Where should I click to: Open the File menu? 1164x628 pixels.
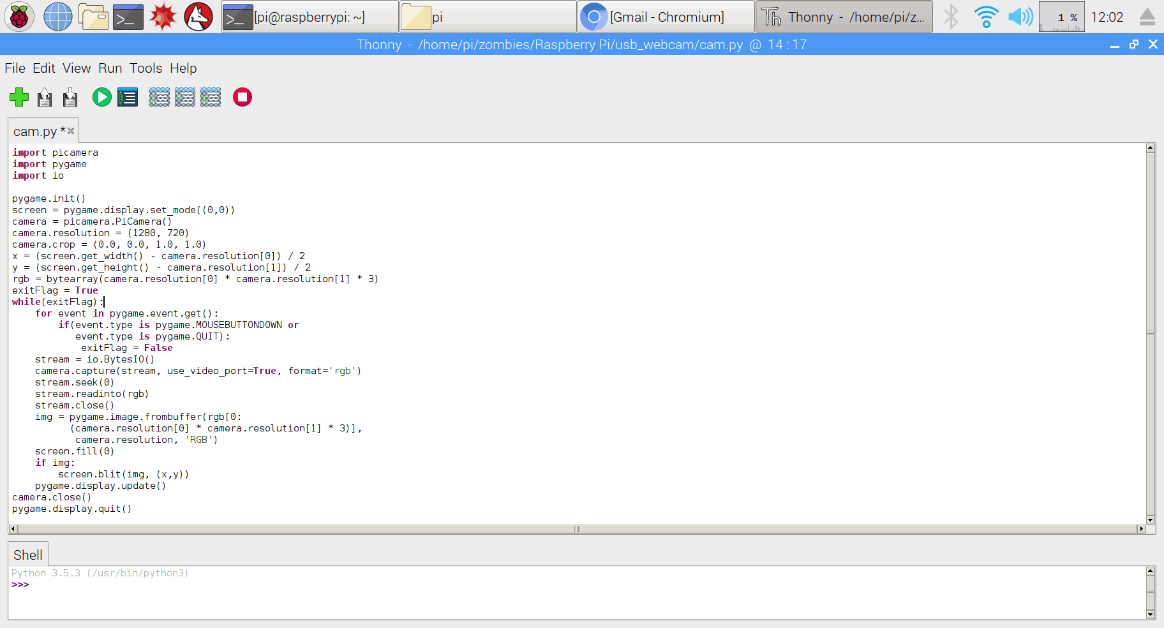click(x=15, y=68)
